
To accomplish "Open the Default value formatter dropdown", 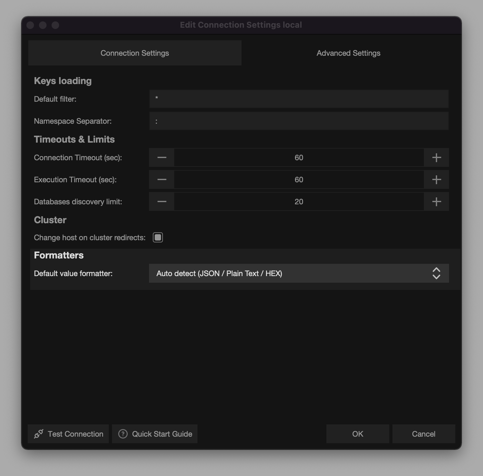I will pos(299,273).
